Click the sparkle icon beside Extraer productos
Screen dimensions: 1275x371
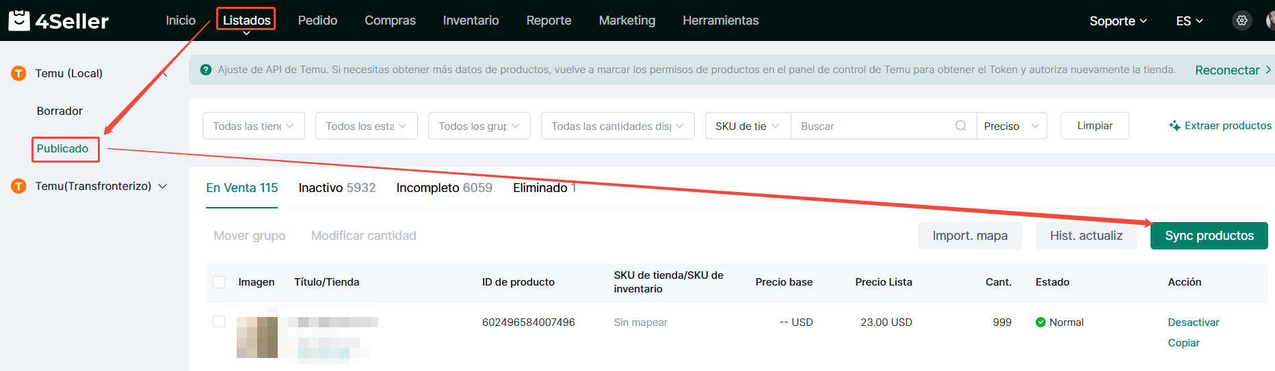click(x=1174, y=126)
